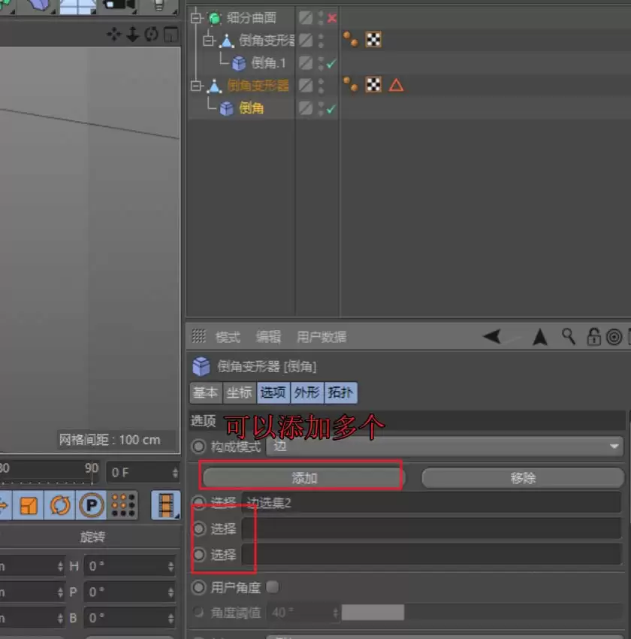Toggle the green checkmark enabling 倒角.1
Viewport: 631px width, 639px height.
tap(331, 63)
